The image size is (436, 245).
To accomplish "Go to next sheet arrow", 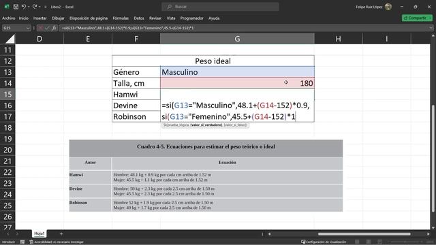I will pyautogui.click(x=17, y=234).
